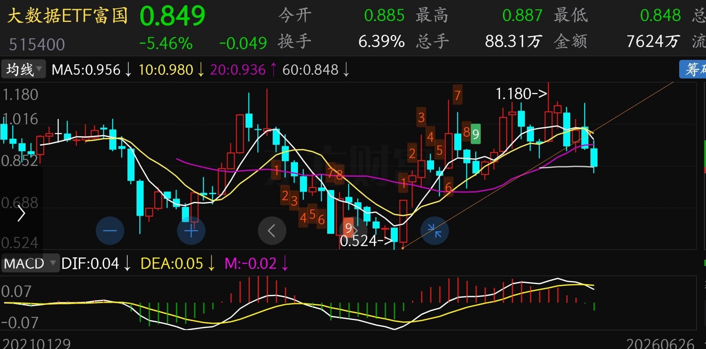Zoom out the K-line chart with minus button
The image size is (706, 349).
[110, 230]
